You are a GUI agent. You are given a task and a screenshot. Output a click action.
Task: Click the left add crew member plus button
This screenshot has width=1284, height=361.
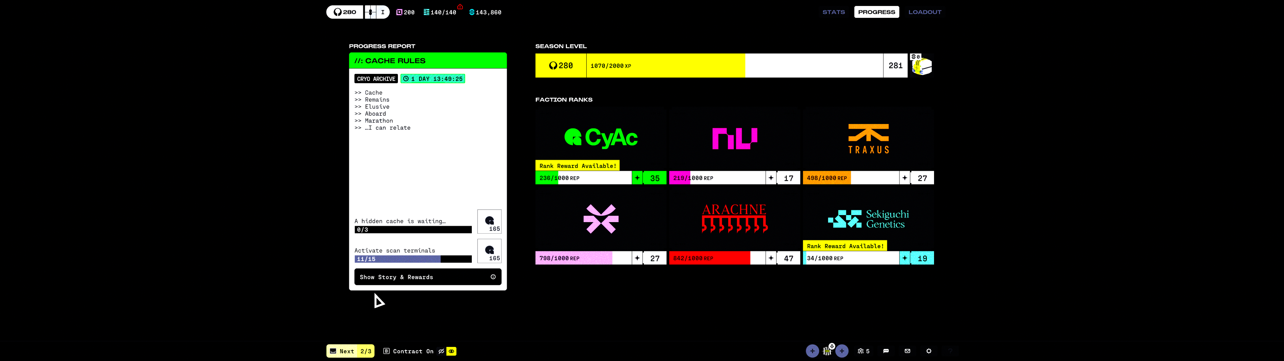(813, 351)
